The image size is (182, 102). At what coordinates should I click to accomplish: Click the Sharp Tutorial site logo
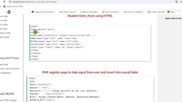pyautogui.click(x=9, y=12)
